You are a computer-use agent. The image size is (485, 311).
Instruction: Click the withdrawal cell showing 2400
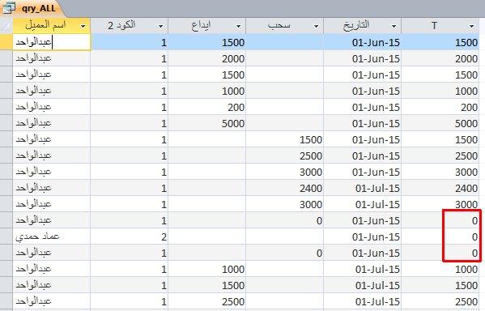click(284, 188)
